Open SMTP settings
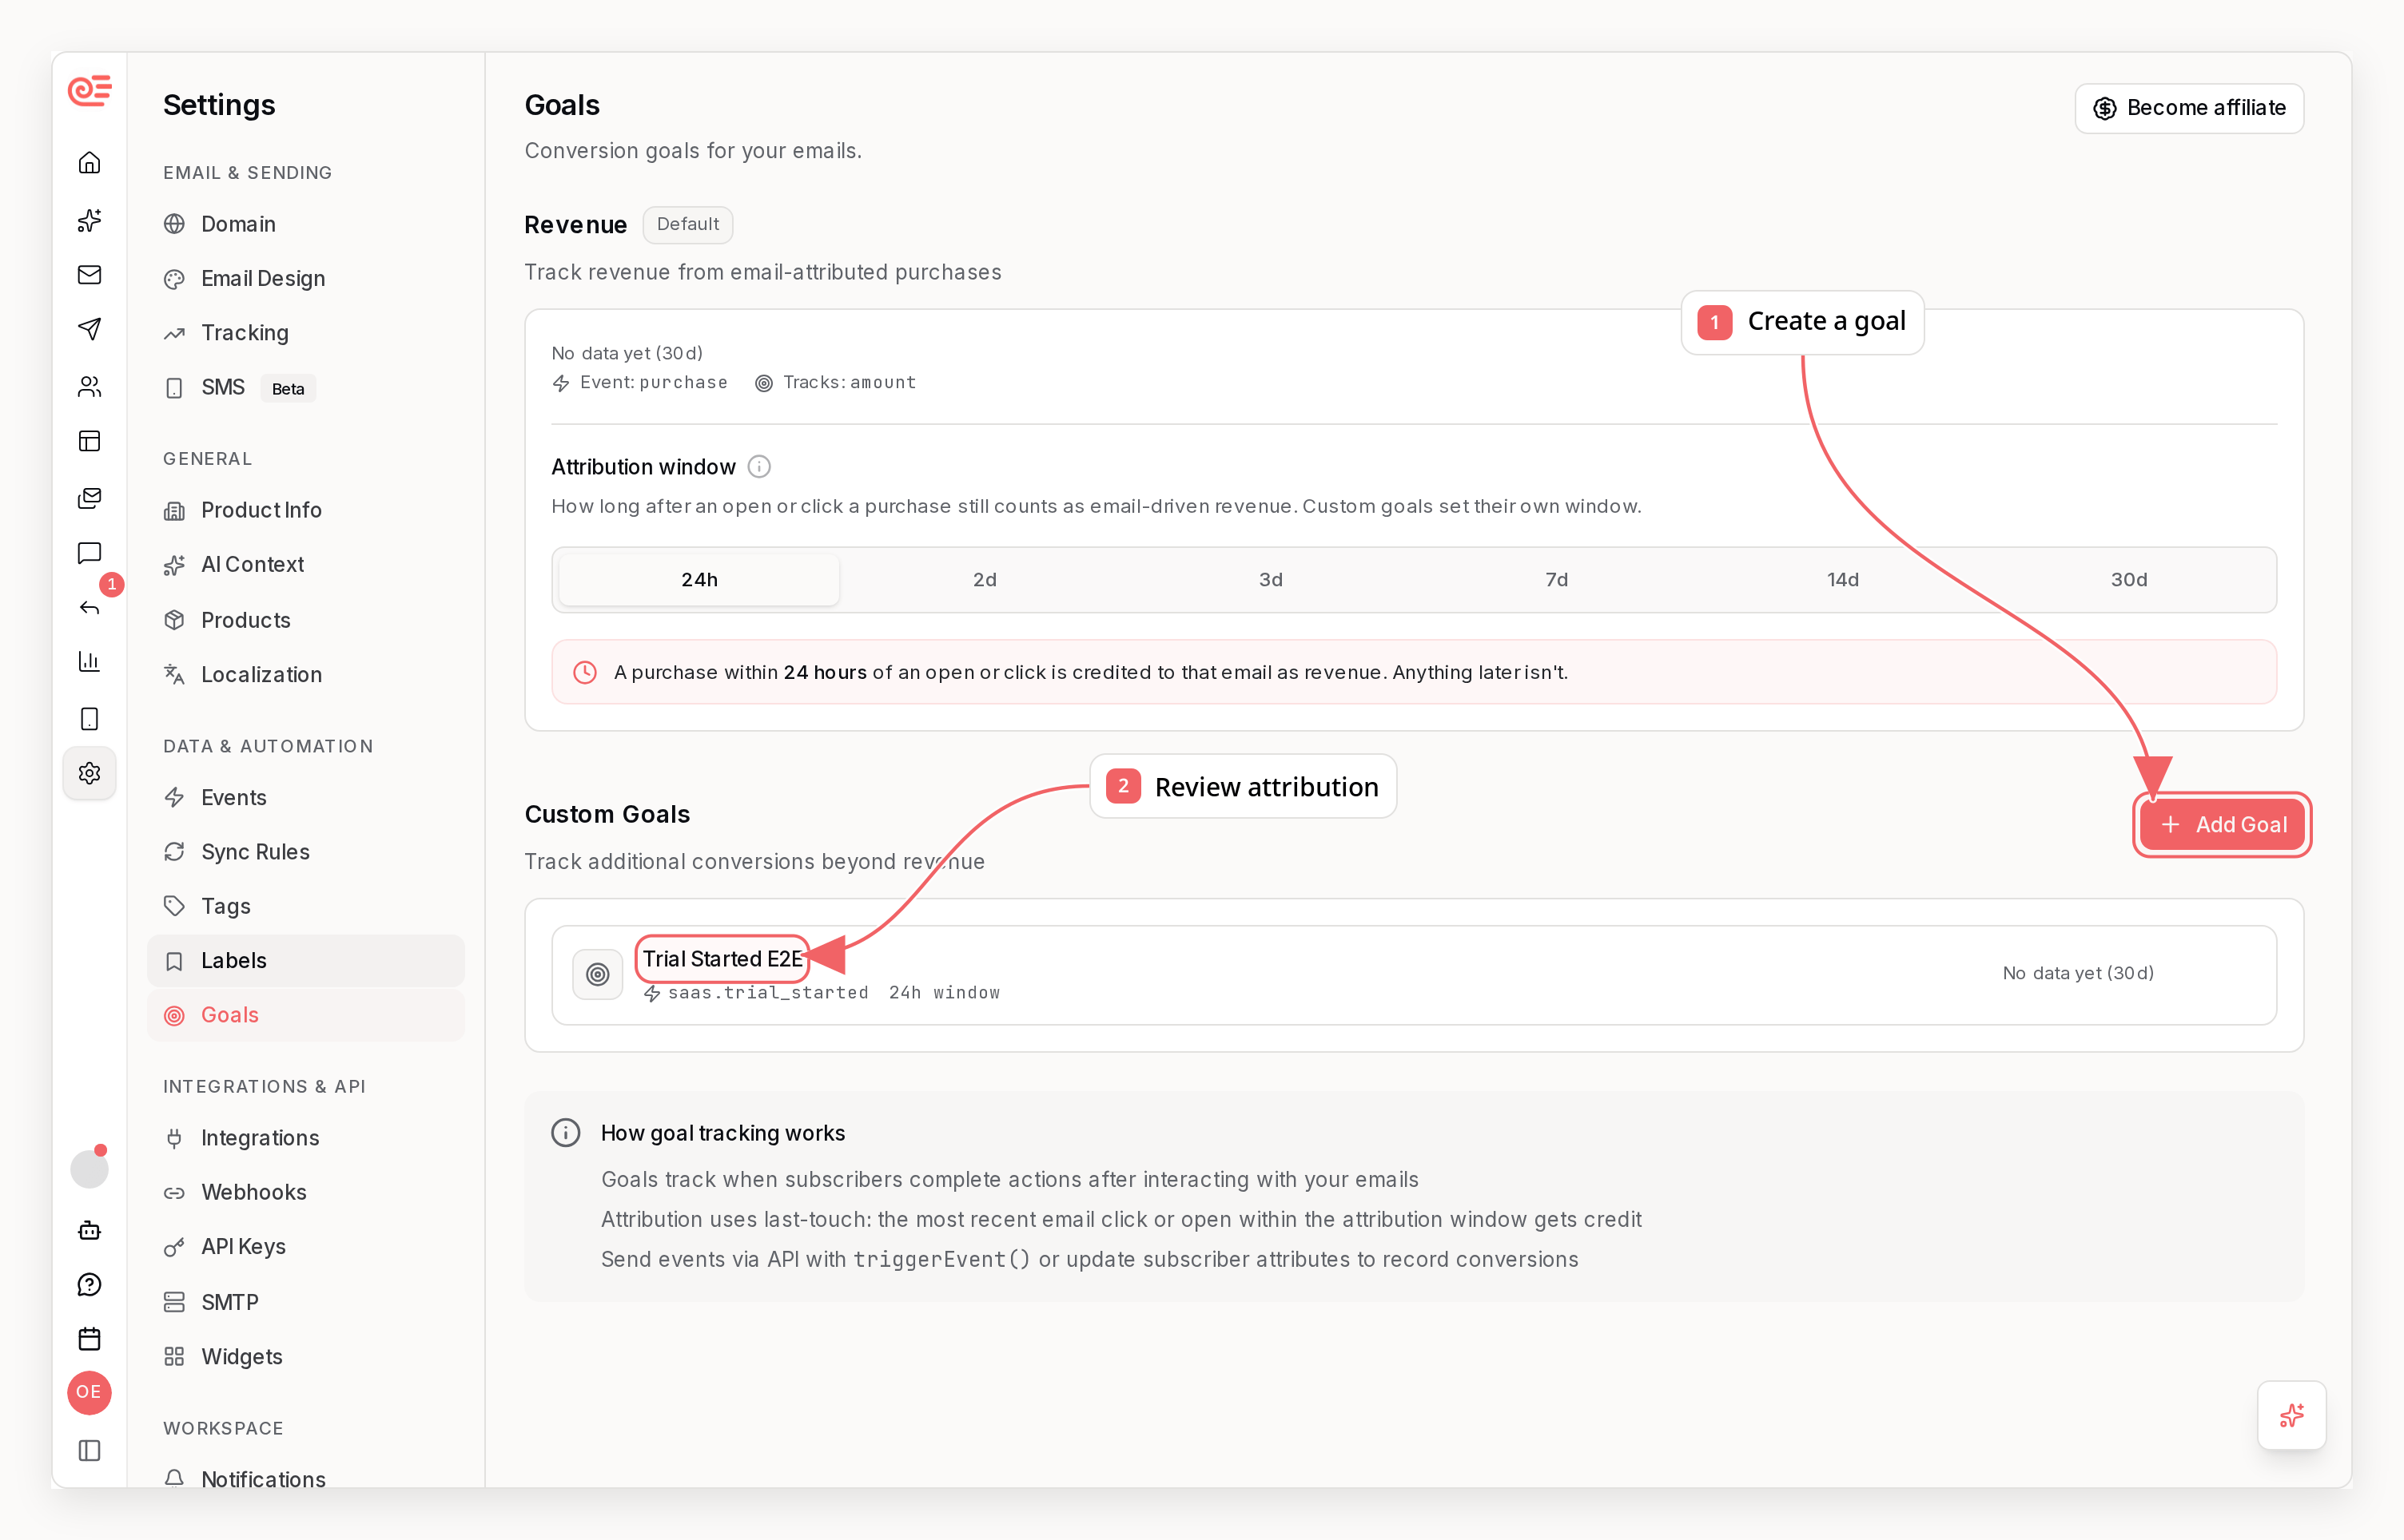Viewport: 2404px width, 1540px height. pos(306,1302)
